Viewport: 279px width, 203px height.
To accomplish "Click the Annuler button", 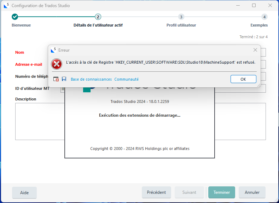I will (x=252, y=192).
